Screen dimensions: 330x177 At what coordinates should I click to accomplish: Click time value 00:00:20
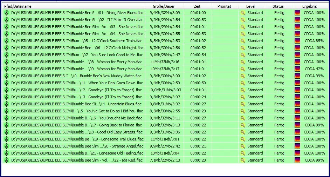point(198,160)
